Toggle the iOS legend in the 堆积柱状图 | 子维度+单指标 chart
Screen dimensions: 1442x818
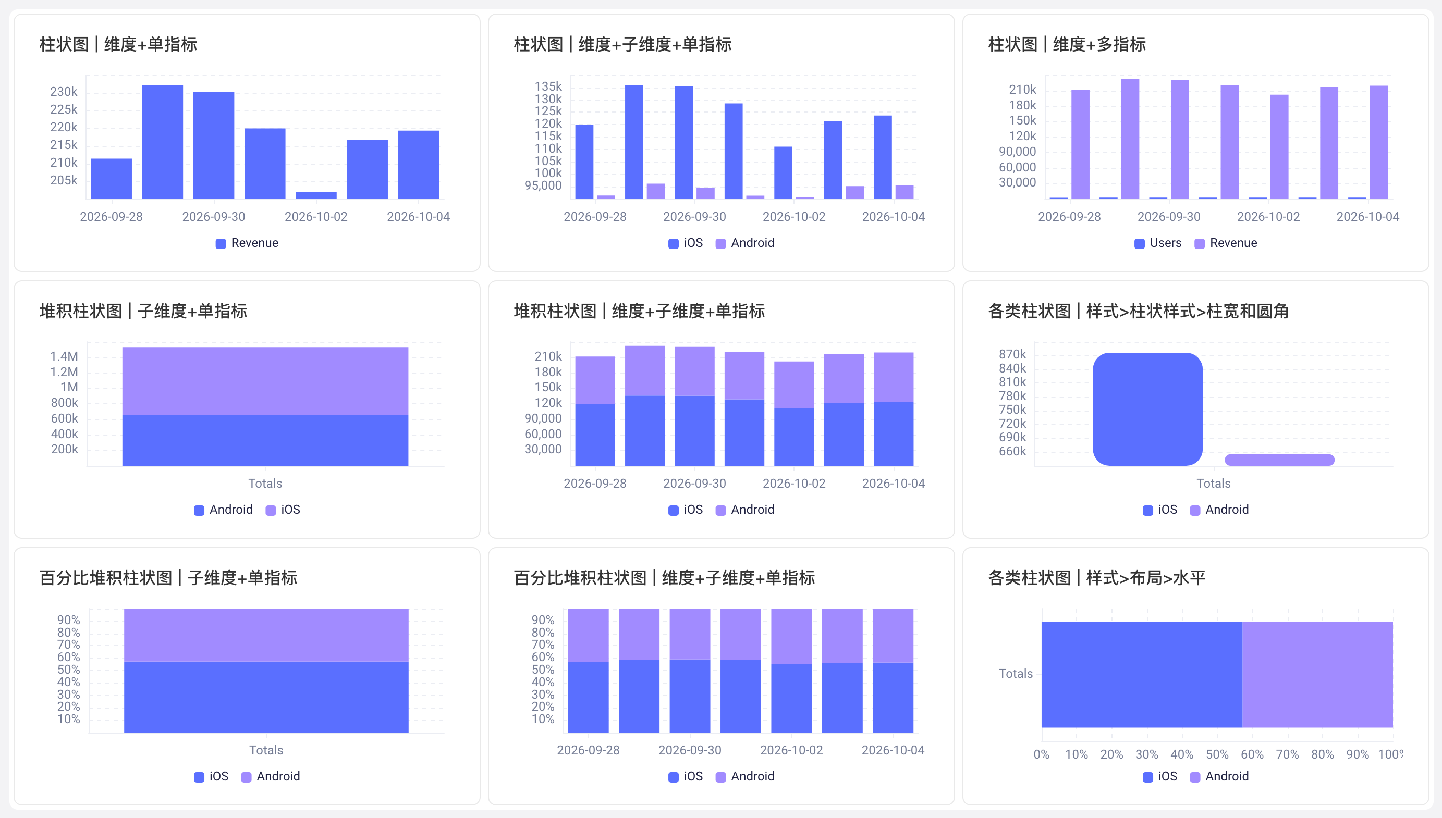[x=283, y=510]
